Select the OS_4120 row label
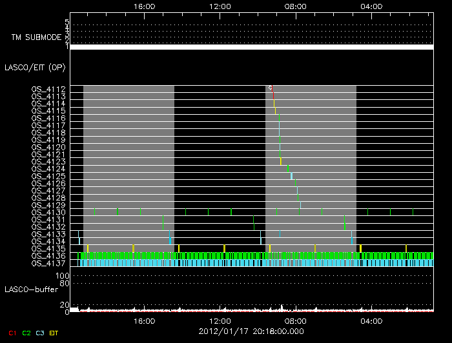The image size is (452, 343). 48,147
